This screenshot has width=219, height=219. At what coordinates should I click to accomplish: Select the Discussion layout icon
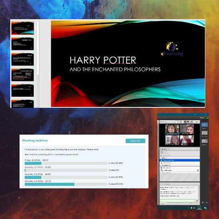205,133
